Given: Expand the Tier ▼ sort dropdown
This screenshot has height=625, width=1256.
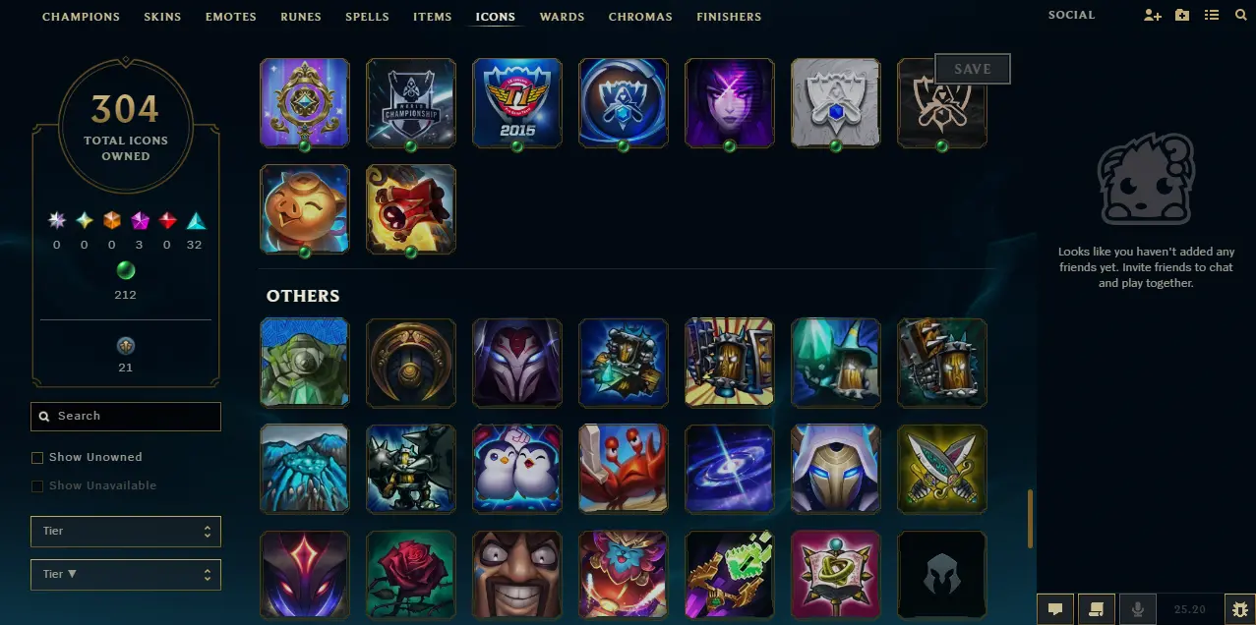Looking at the screenshot, I should point(126,575).
